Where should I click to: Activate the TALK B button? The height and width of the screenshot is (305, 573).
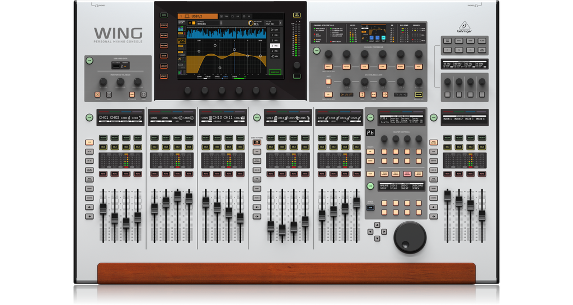[x=109, y=94]
